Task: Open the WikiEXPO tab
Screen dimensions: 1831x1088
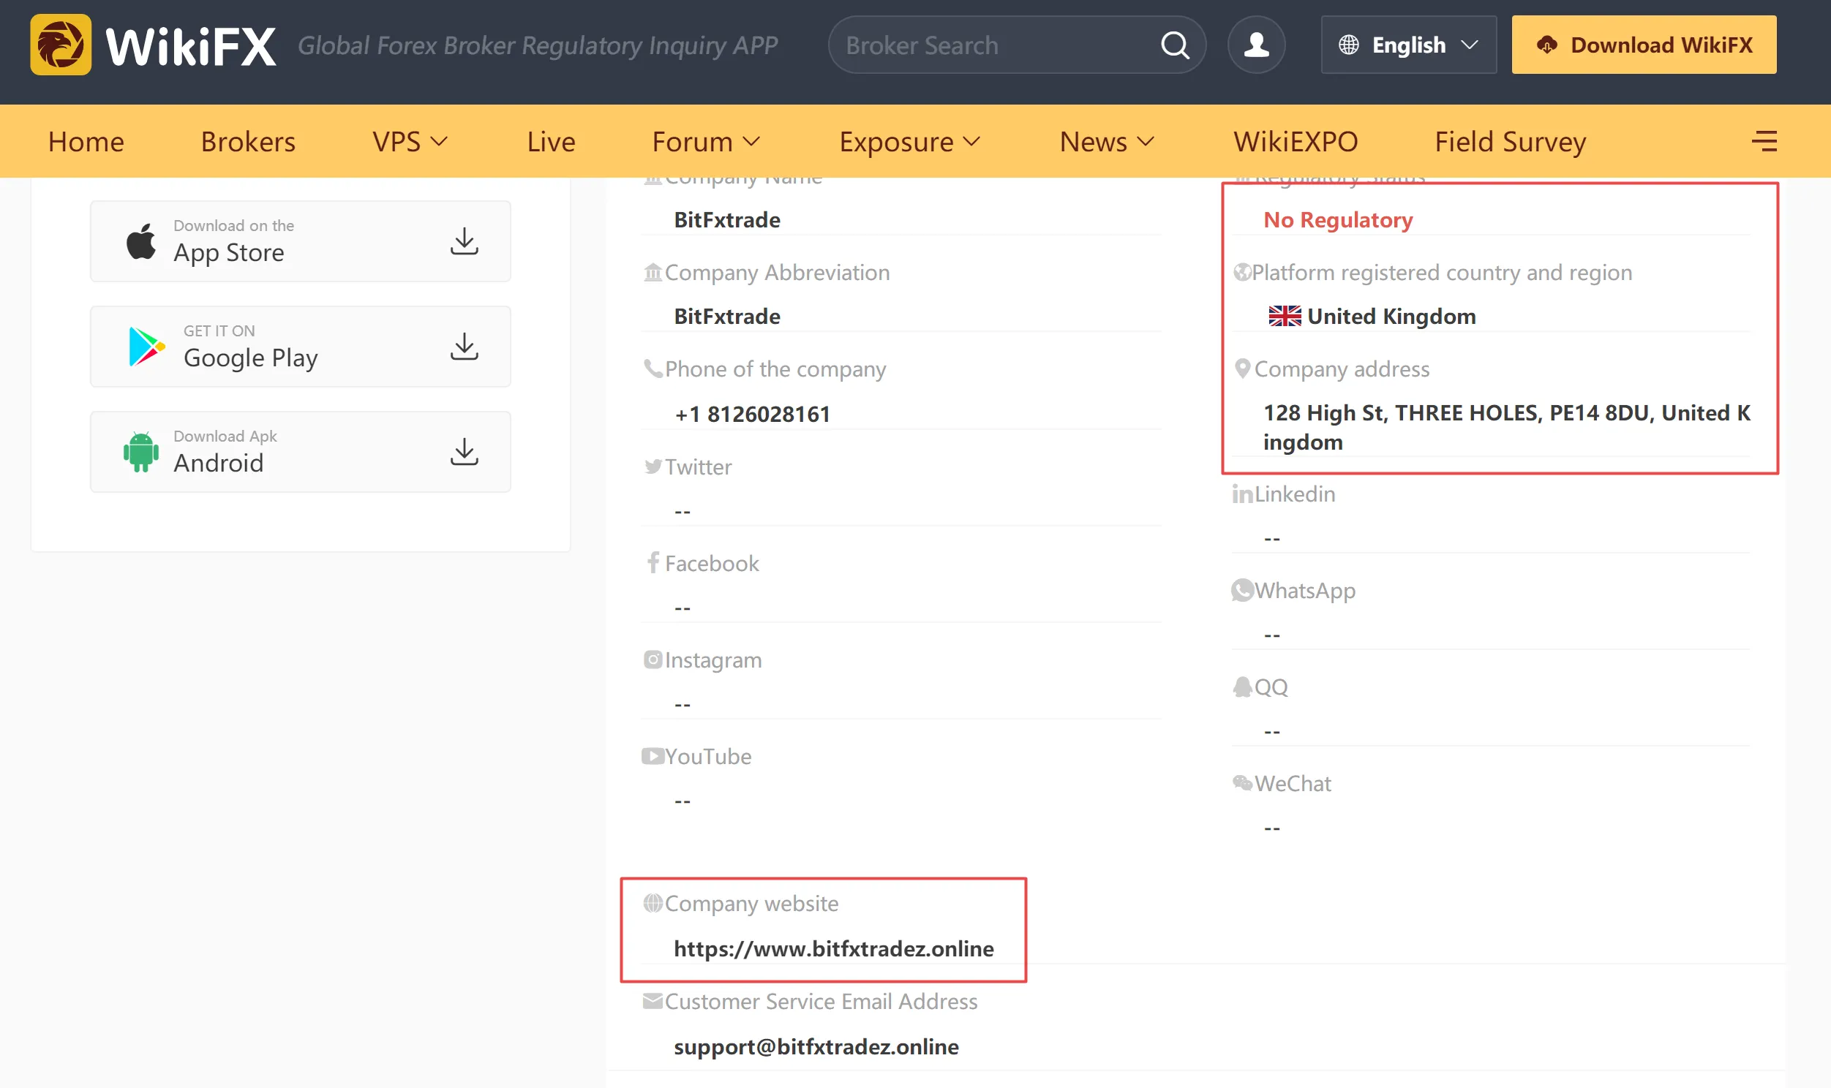Action: [1295, 141]
